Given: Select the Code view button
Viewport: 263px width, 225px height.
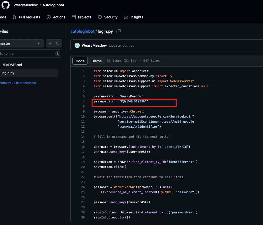Looking at the screenshot, I should pyautogui.click(x=80, y=61).
